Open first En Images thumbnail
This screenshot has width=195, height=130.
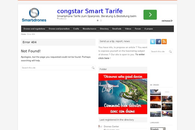pos(155,92)
